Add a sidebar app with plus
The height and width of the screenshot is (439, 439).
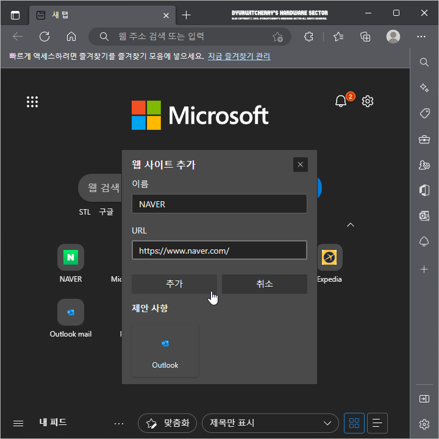tap(424, 269)
